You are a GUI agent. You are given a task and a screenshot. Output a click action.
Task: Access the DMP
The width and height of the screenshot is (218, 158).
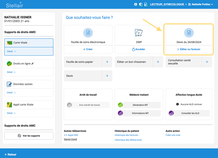[138, 49]
